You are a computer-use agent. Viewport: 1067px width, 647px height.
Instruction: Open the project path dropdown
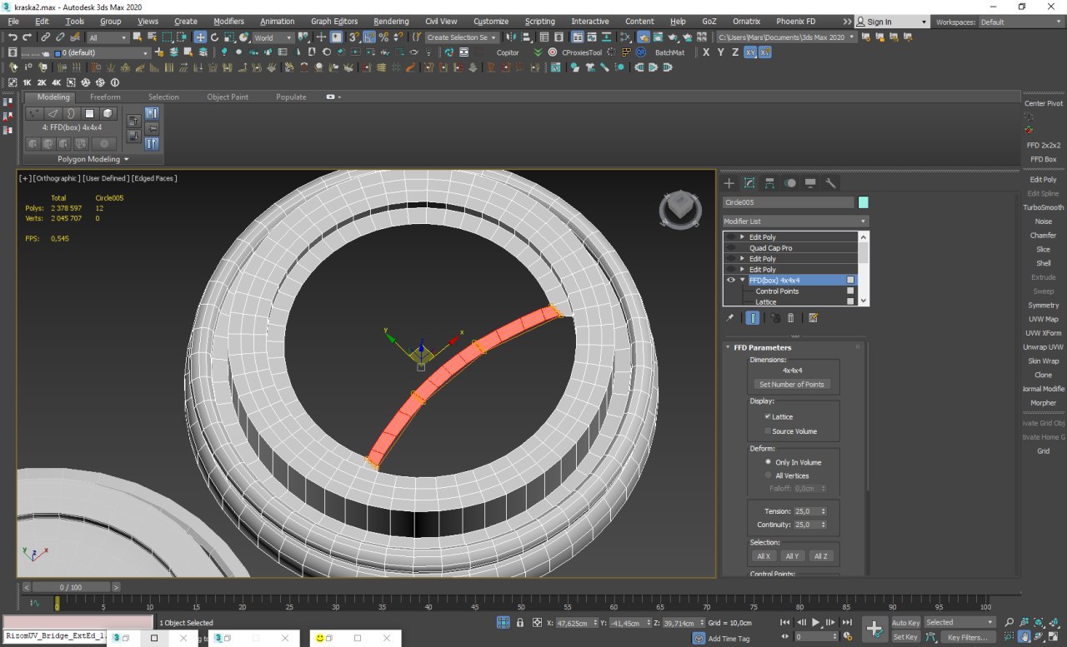click(x=786, y=37)
